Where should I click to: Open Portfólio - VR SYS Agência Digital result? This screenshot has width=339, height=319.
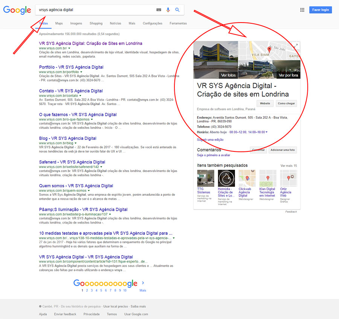click(71, 67)
